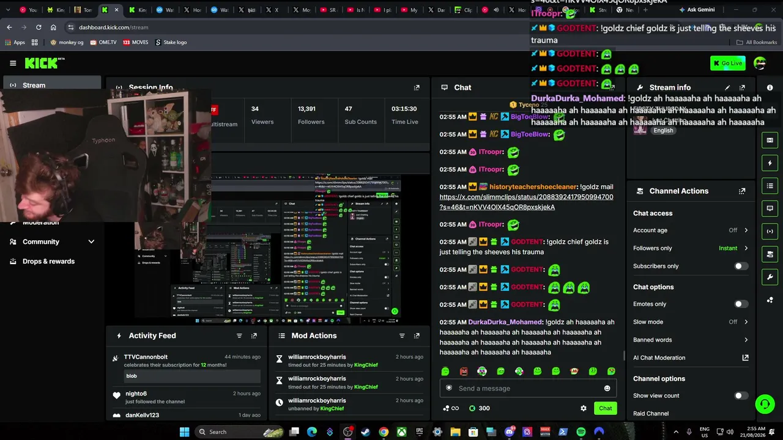Screen dimensions: 783x440
Task: Click Raid Channel option
Action: coord(651,414)
